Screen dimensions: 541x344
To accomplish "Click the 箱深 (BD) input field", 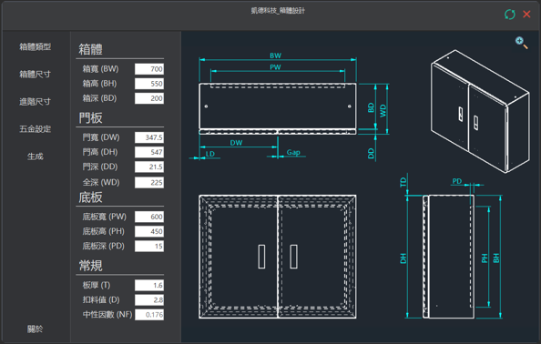I will click(x=149, y=98).
